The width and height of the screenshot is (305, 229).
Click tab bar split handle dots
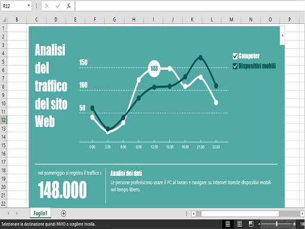point(186,213)
